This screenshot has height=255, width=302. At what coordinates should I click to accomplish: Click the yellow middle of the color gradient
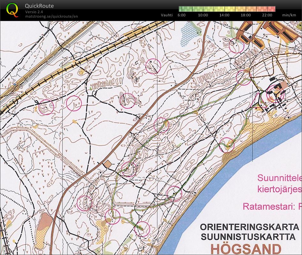(227, 9)
